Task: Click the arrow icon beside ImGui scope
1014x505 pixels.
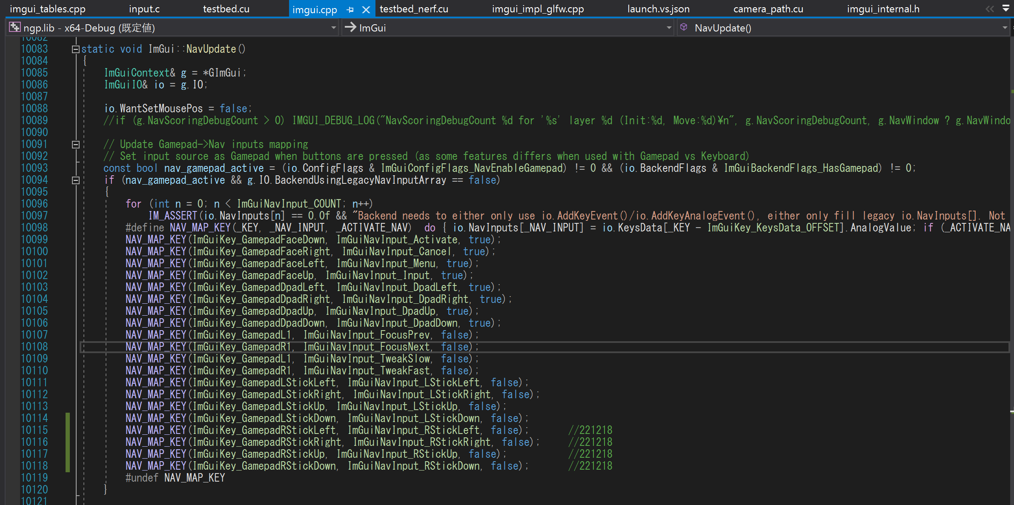Action: [x=350, y=28]
